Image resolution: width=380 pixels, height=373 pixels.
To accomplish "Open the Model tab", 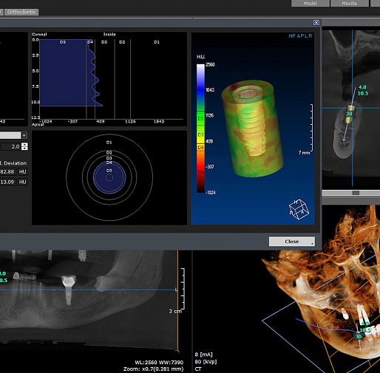I will coord(311,3).
